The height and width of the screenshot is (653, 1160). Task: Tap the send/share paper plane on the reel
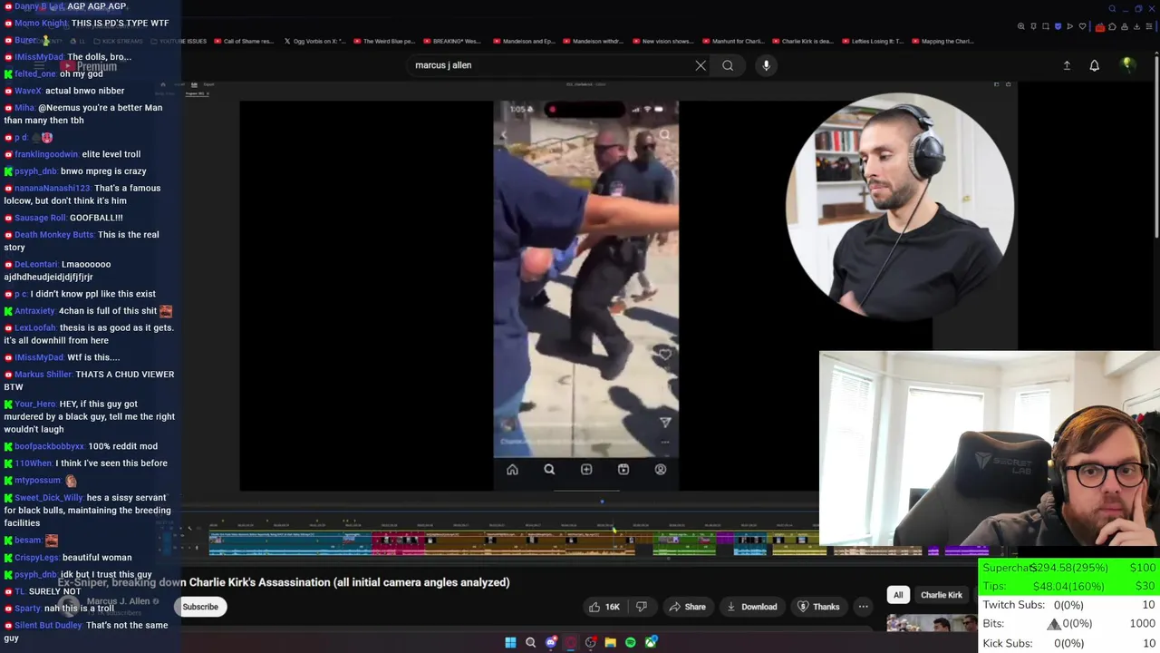665,422
